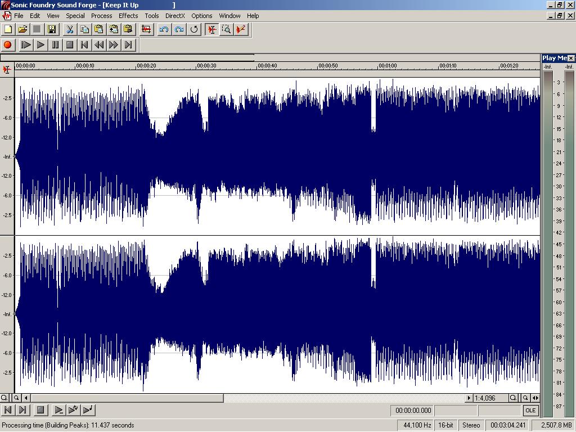The image size is (576, 432).
Task: Click the Play All button
Action: point(26,44)
